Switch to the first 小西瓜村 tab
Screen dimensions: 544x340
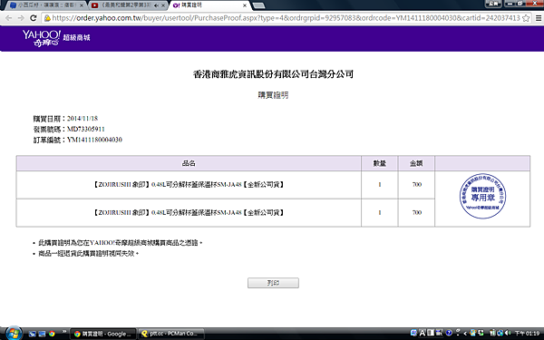tap(46, 5)
